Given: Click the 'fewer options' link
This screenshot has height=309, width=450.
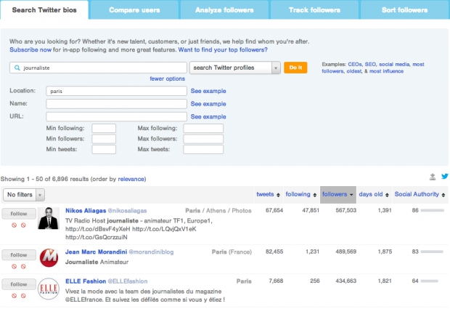Looking at the screenshot, I should (167, 79).
